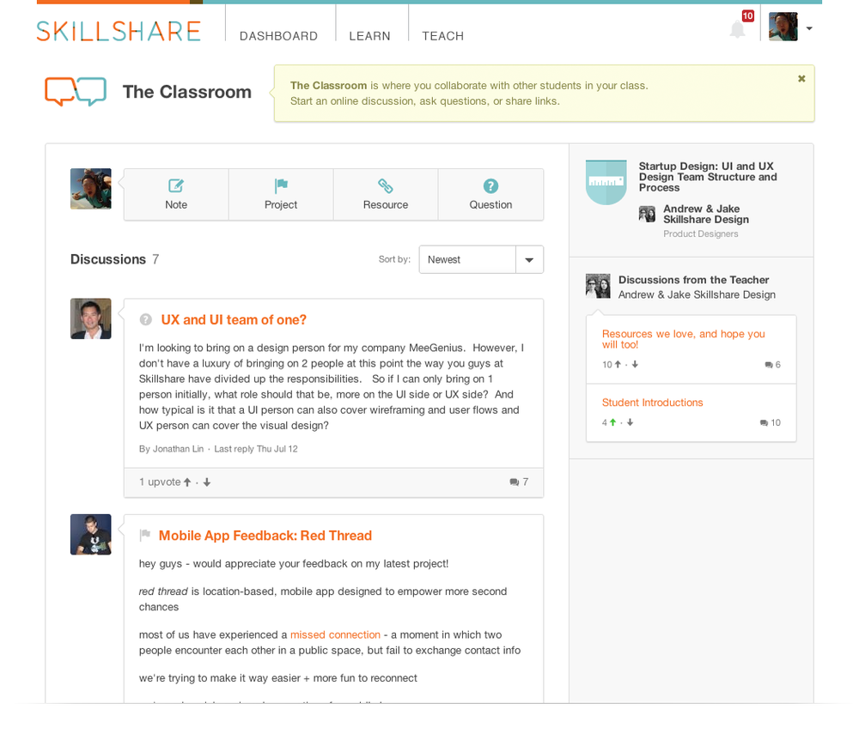
Task: Create a new Project post
Action: point(281,194)
